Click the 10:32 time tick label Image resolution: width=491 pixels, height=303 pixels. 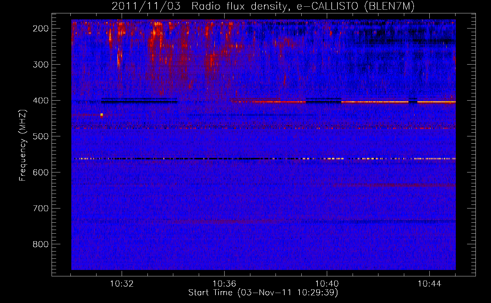[122, 284]
